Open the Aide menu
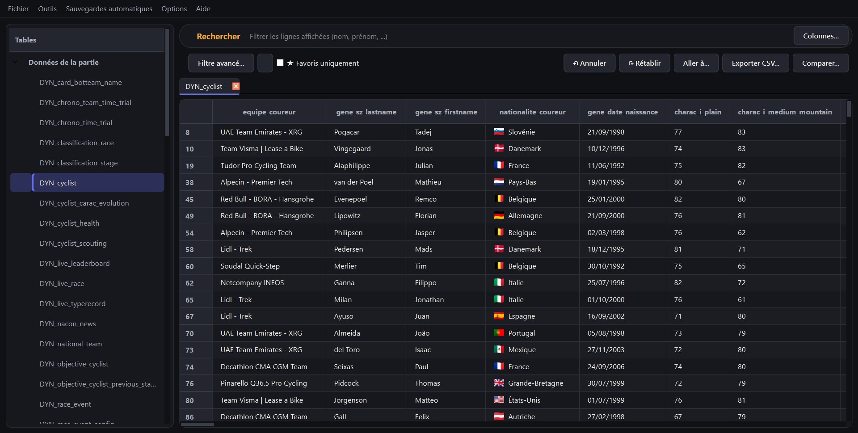This screenshot has width=858, height=433. click(x=203, y=8)
